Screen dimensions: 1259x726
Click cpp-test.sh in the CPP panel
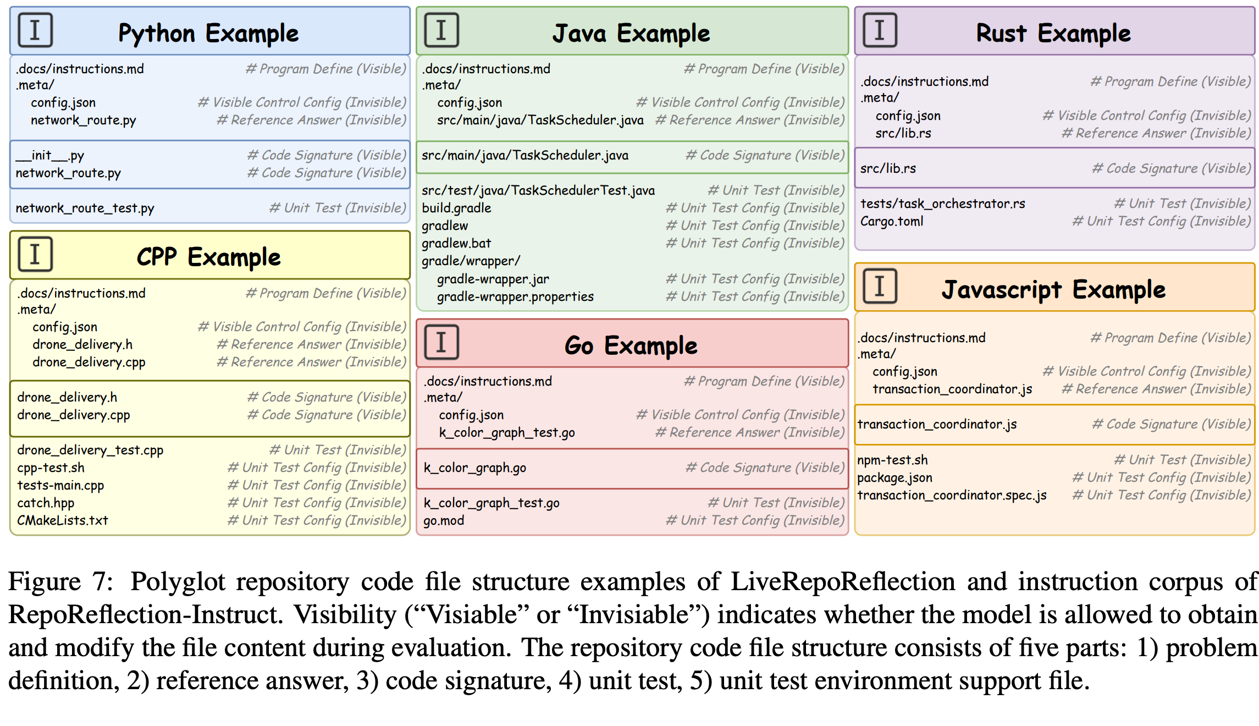51,468
